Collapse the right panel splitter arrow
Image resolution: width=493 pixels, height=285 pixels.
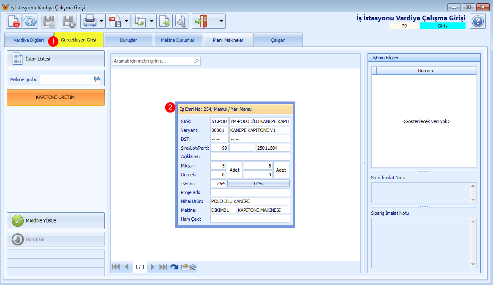[364, 163]
